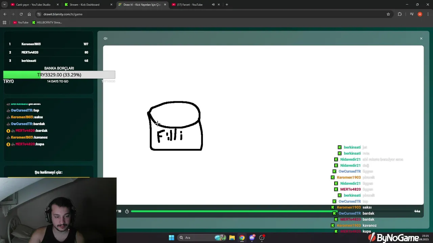Click the 'Şu kelimeyi çiz:' heading
The height and width of the screenshot is (243, 433).
[48, 172]
